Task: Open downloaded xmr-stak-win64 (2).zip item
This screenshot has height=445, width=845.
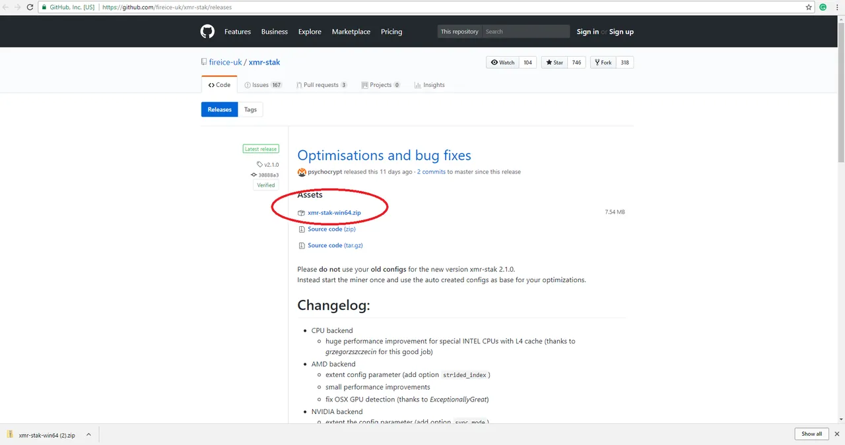Action: click(x=47, y=435)
